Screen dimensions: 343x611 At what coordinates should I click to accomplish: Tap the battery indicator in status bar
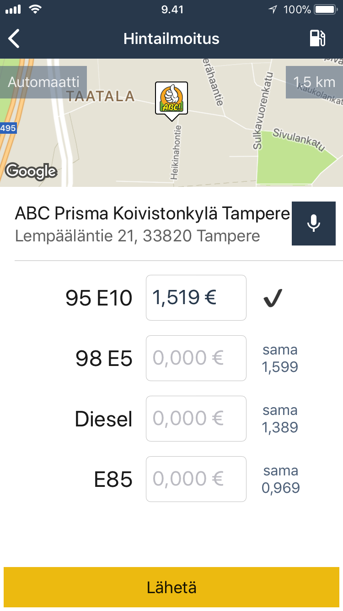click(327, 9)
